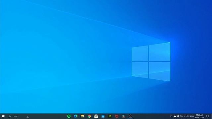Open the dark triangle-logo taskbar app

(x=124, y=116)
